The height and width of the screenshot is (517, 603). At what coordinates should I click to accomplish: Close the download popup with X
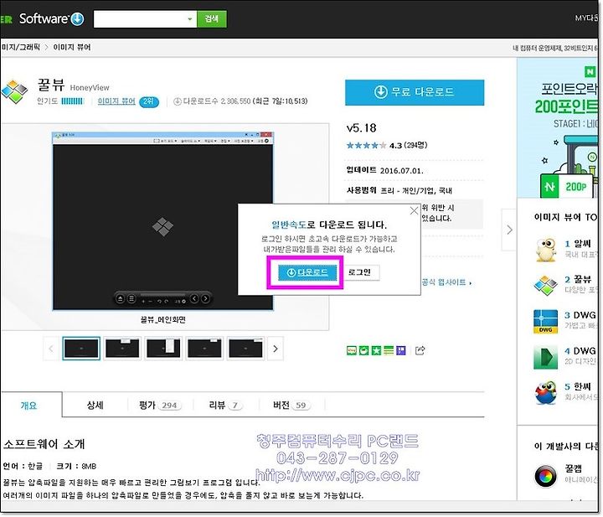[414, 211]
